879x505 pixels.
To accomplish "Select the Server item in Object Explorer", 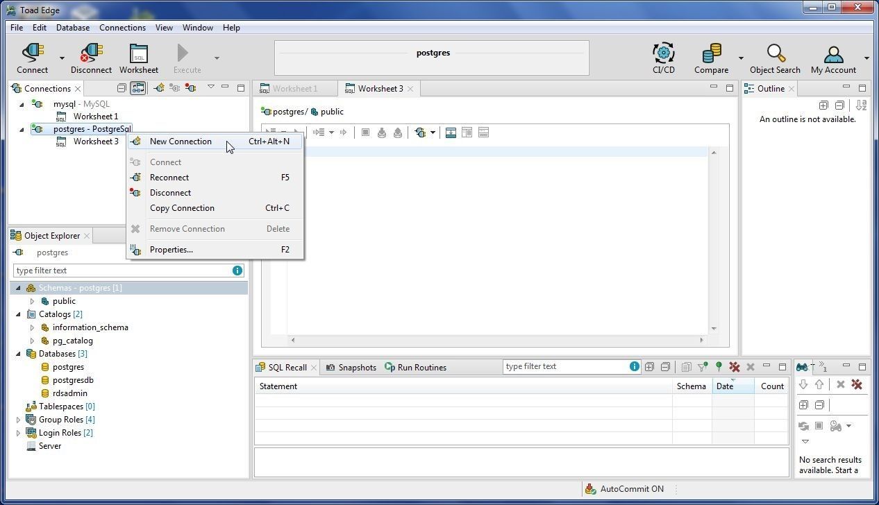I will 50,446.
